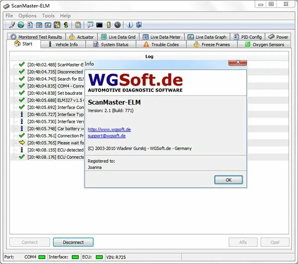Switch to the Vehicle Info tab
The image size is (298, 264).
(63, 44)
